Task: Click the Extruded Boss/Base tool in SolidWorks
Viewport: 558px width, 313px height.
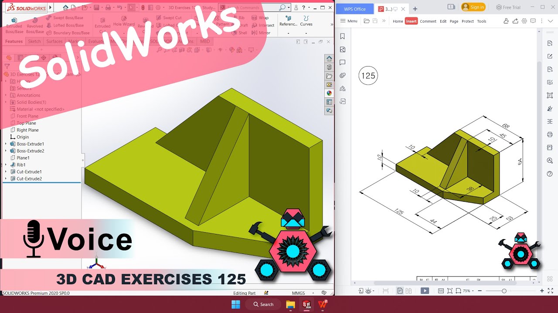Action: click(14, 26)
